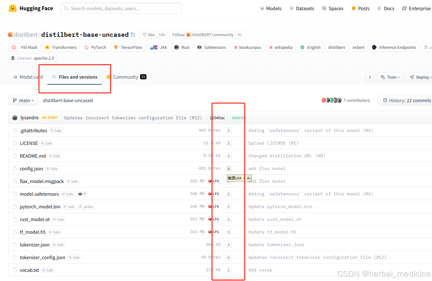The image size is (432, 281).
Task: Open the Community tab
Action: click(126, 77)
